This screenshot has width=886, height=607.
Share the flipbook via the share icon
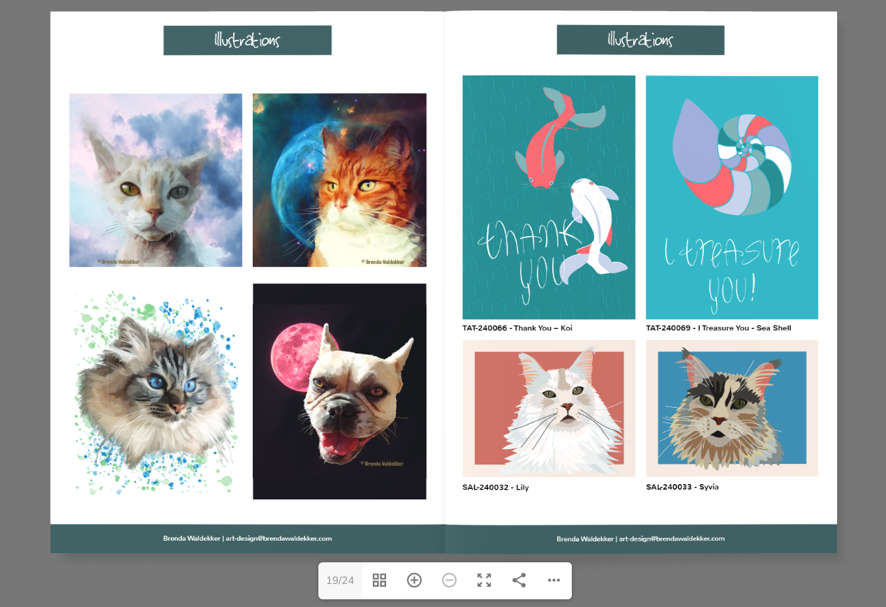(x=519, y=580)
